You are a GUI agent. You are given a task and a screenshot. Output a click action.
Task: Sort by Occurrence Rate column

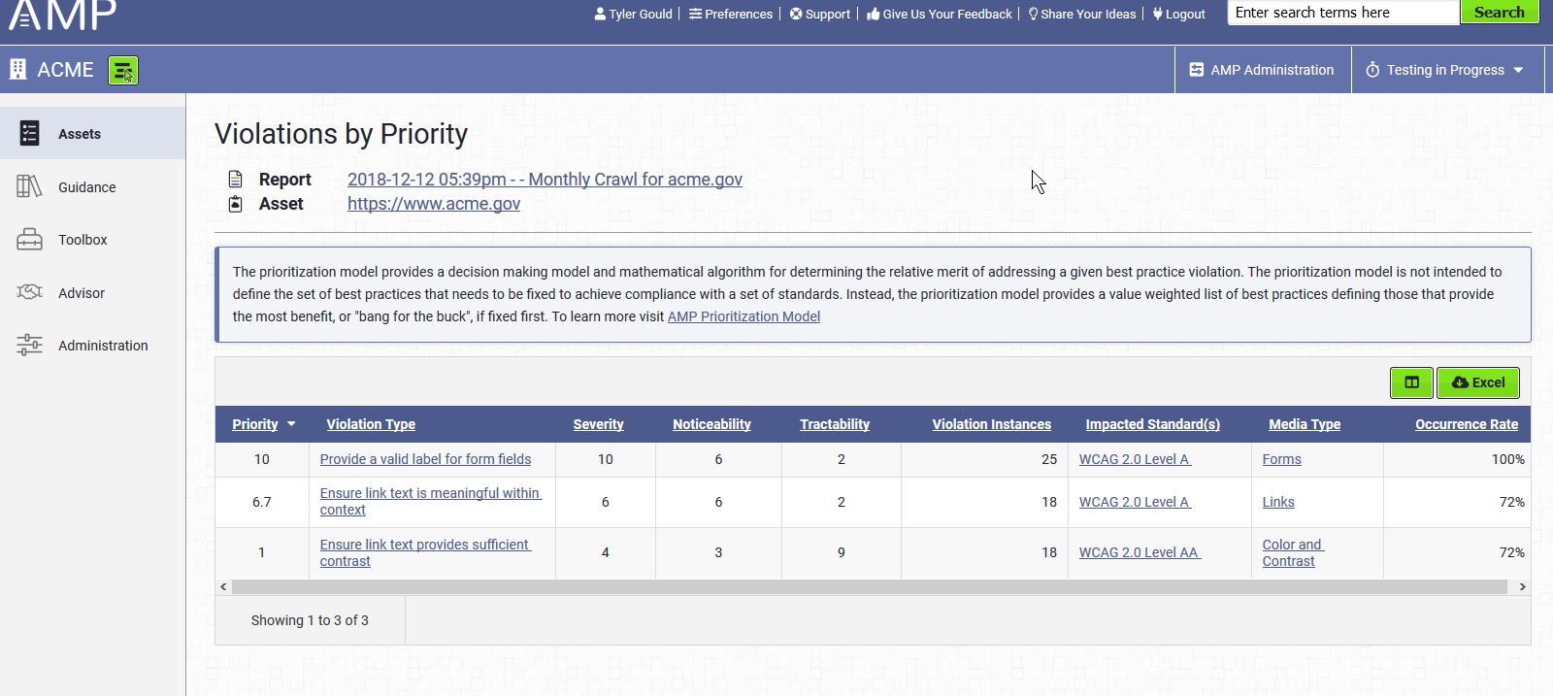click(1467, 424)
